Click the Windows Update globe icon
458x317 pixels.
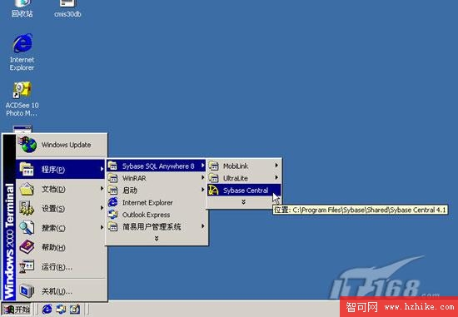[27, 145]
